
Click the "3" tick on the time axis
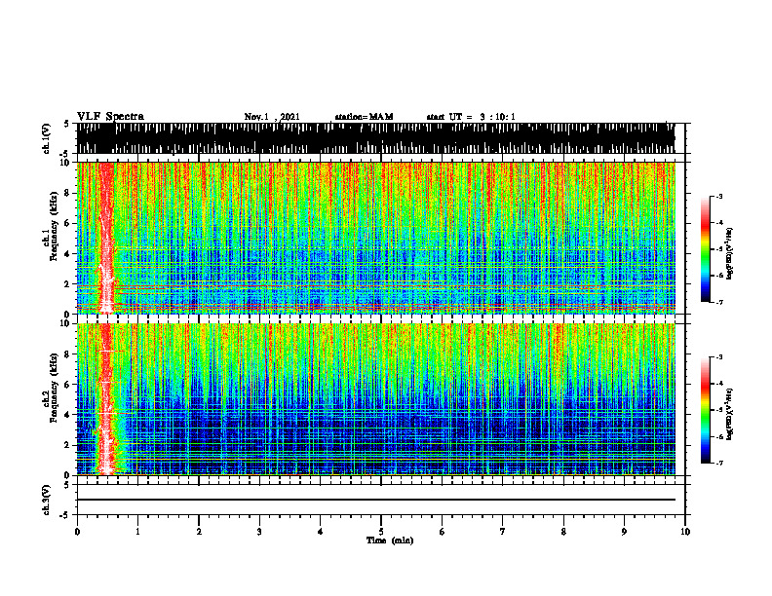tap(259, 532)
